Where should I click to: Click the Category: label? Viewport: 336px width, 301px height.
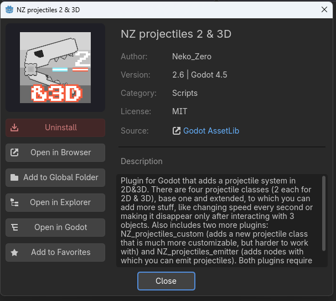tap(138, 93)
